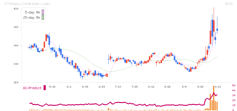Click the 6/1 date axis label
Viewport: 237px width, 111px height.
(69, 87)
